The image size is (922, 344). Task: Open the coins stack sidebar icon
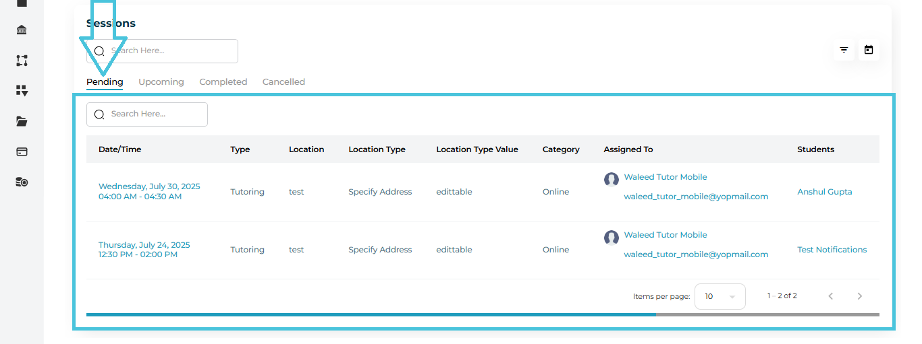(22, 182)
